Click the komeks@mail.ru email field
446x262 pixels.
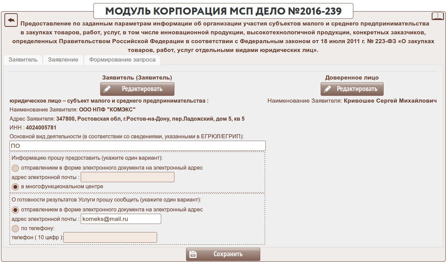(121, 219)
